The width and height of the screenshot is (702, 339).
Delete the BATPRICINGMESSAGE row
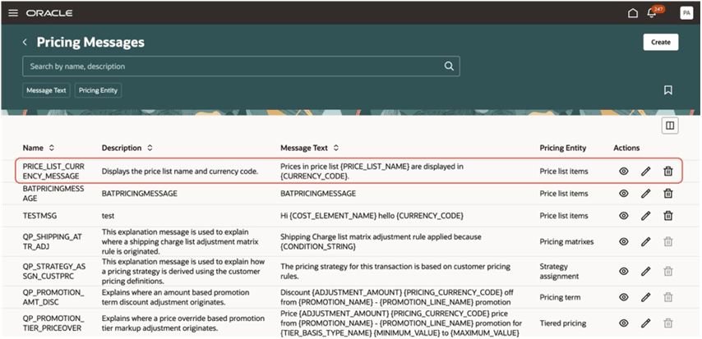tap(668, 193)
